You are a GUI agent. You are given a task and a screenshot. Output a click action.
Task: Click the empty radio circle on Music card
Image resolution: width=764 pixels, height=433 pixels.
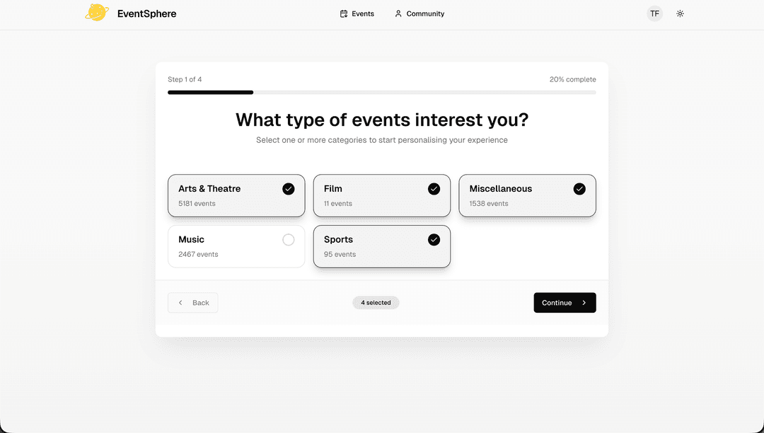pyautogui.click(x=288, y=240)
